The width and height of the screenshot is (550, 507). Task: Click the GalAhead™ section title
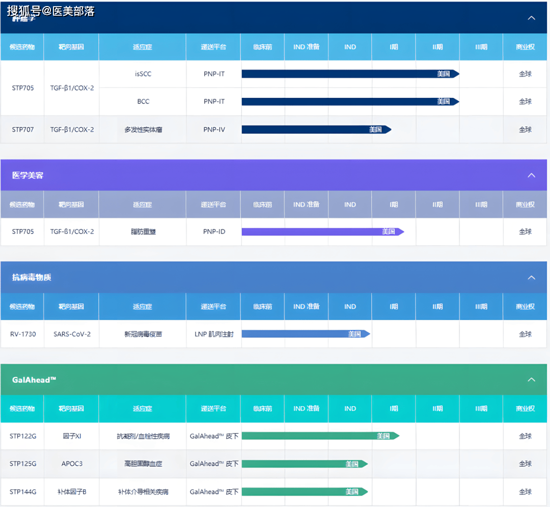click(x=34, y=380)
